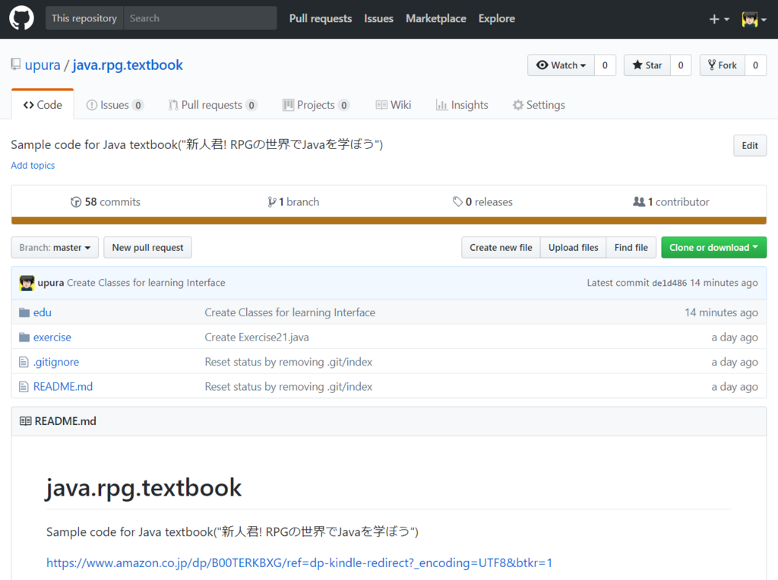Open the Branch: master selector
This screenshot has width=778, height=580.
(55, 247)
